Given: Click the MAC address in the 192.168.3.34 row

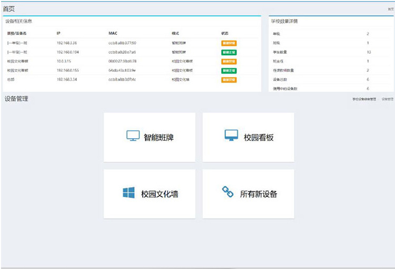Looking at the screenshot, I should [x=122, y=79].
